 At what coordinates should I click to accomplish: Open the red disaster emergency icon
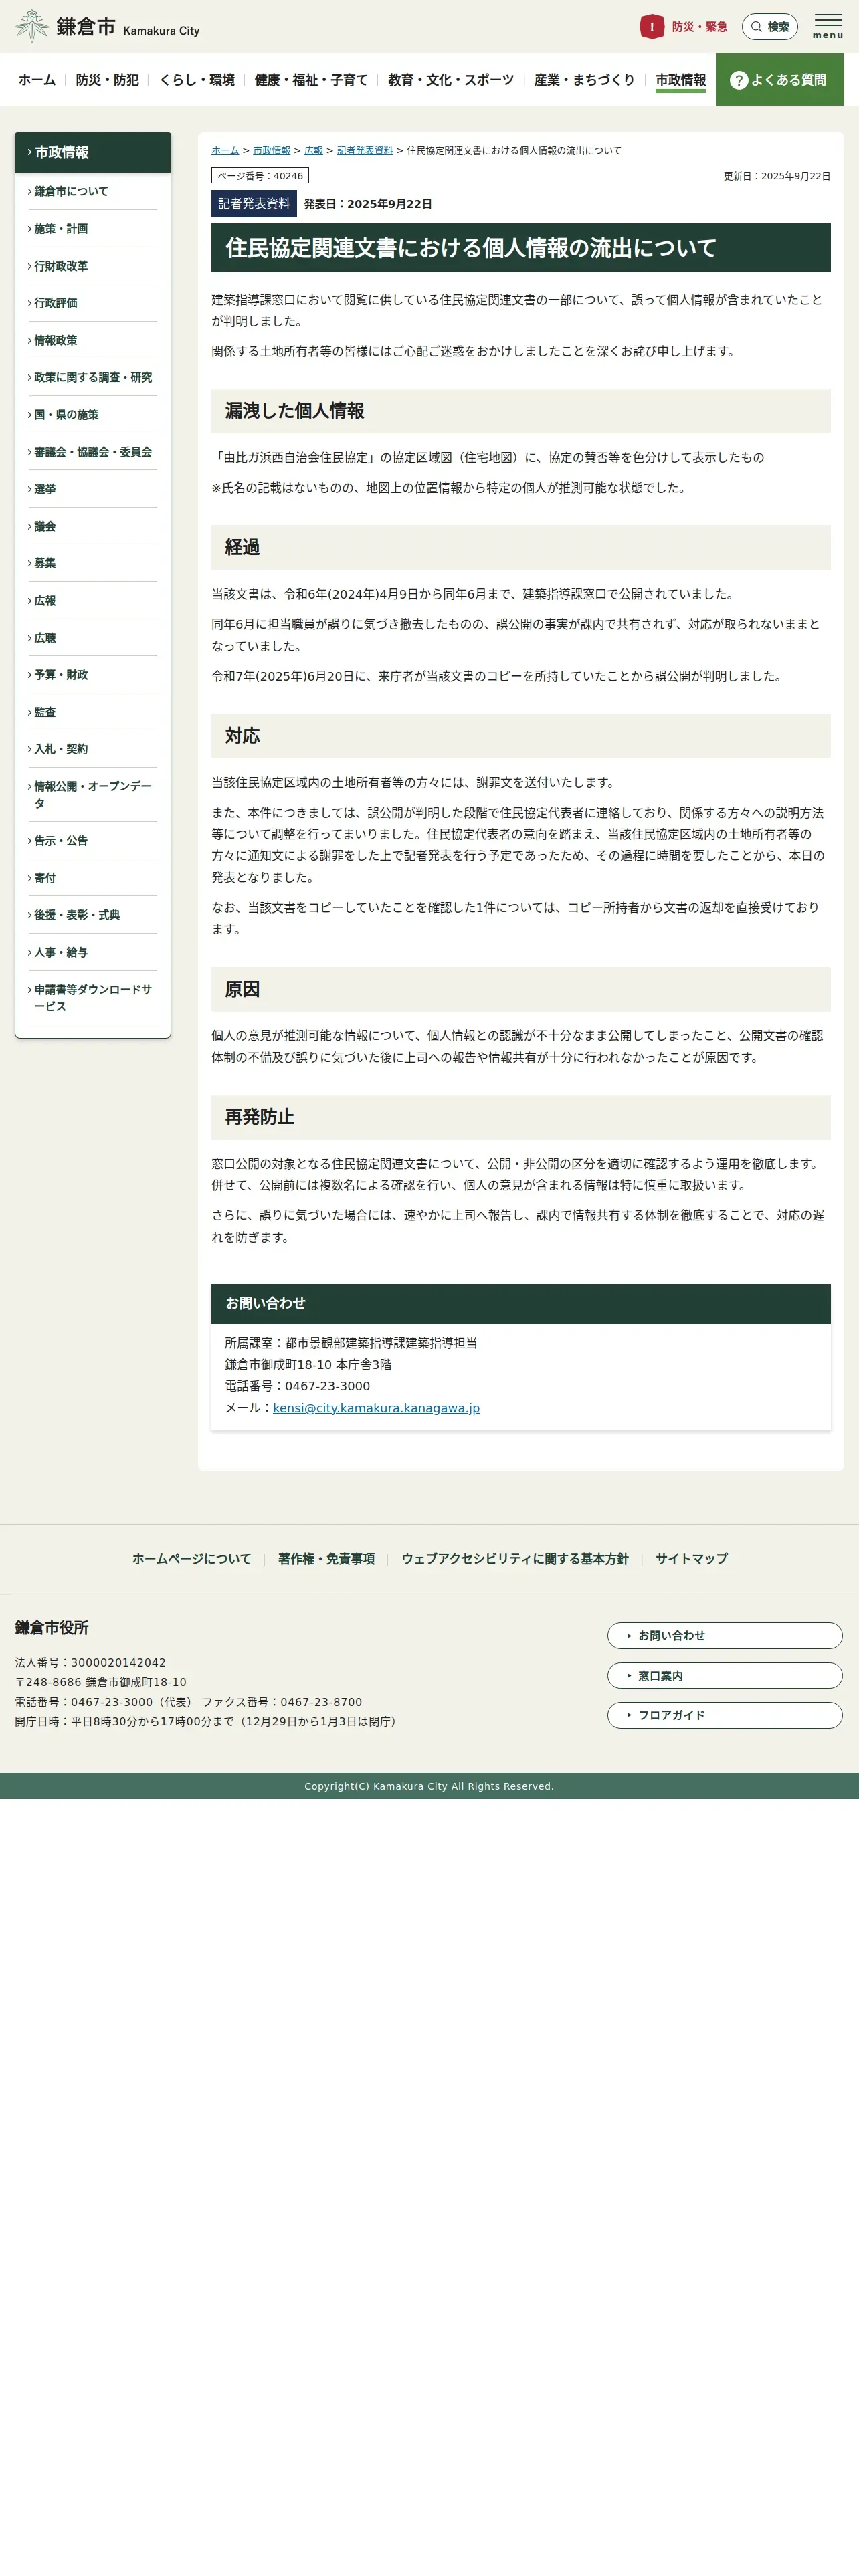click(652, 27)
